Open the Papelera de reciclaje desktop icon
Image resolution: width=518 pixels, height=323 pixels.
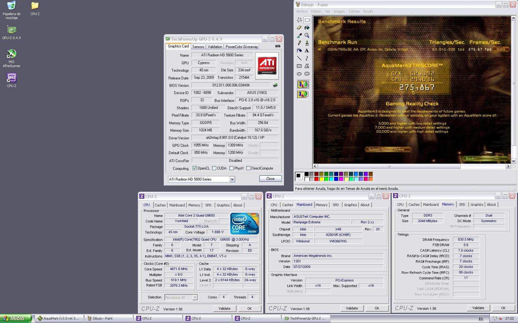(x=11, y=10)
